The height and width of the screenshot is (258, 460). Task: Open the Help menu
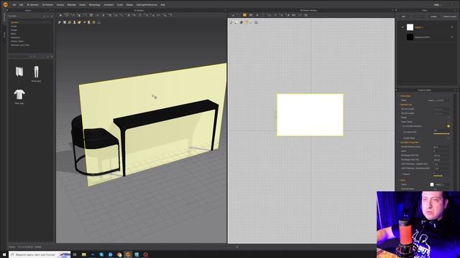tap(163, 5)
